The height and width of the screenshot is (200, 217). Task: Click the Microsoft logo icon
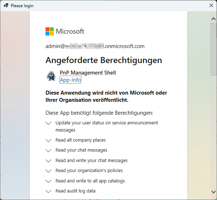coord(49,32)
